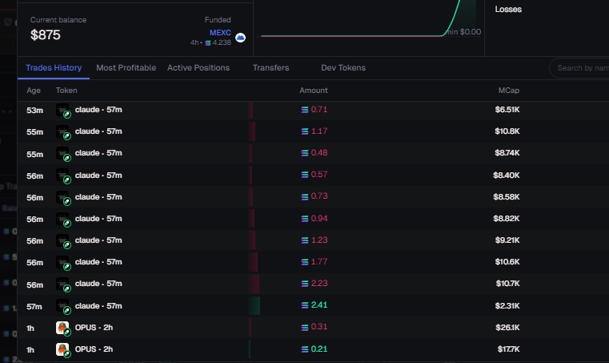Screen dimensions: 609x363
Task: Click OPUS token avatar in $17.7K row
Action: pos(62,349)
